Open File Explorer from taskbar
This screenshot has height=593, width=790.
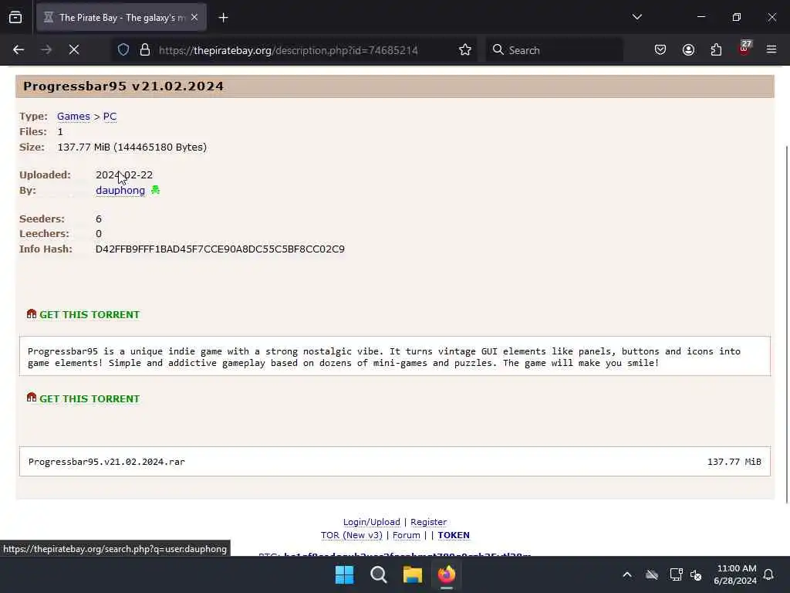pos(412,574)
